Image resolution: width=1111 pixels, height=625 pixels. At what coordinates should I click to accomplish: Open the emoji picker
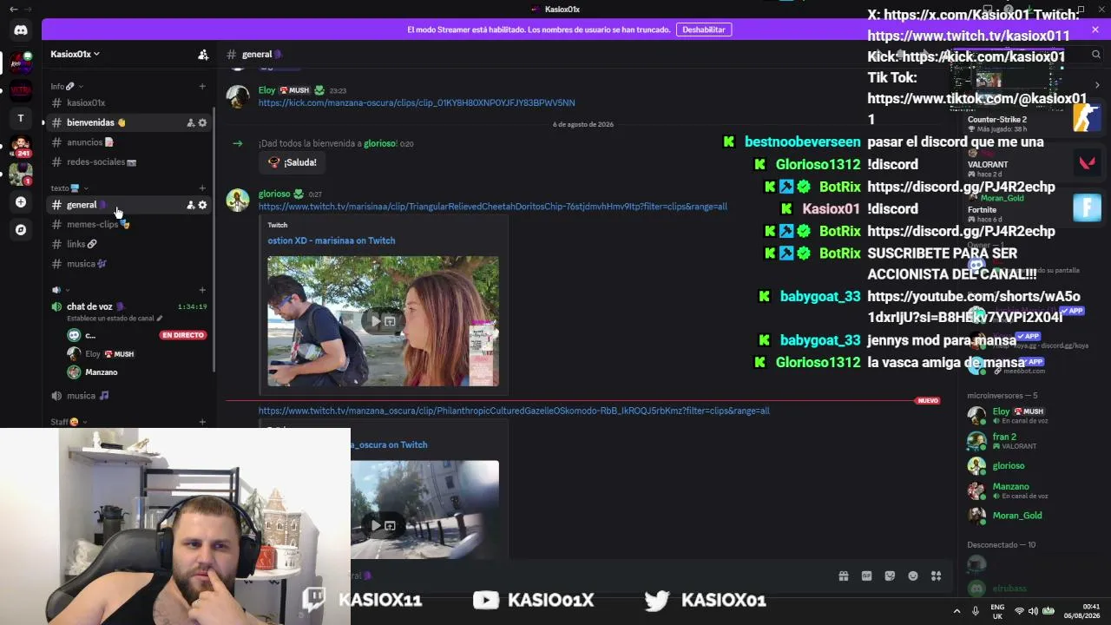(x=913, y=576)
